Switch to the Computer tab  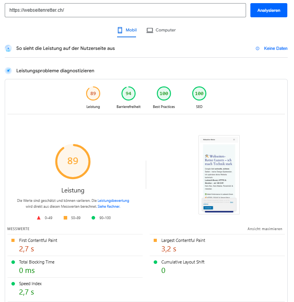(x=161, y=30)
